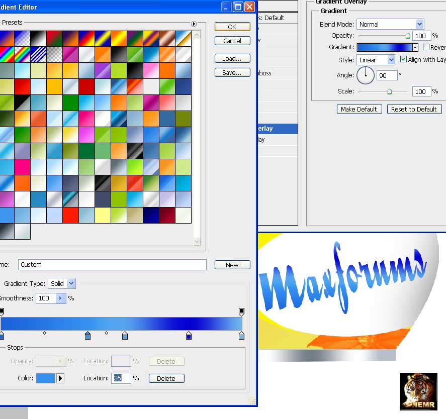Click the Angle dial control

[x=366, y=75]
